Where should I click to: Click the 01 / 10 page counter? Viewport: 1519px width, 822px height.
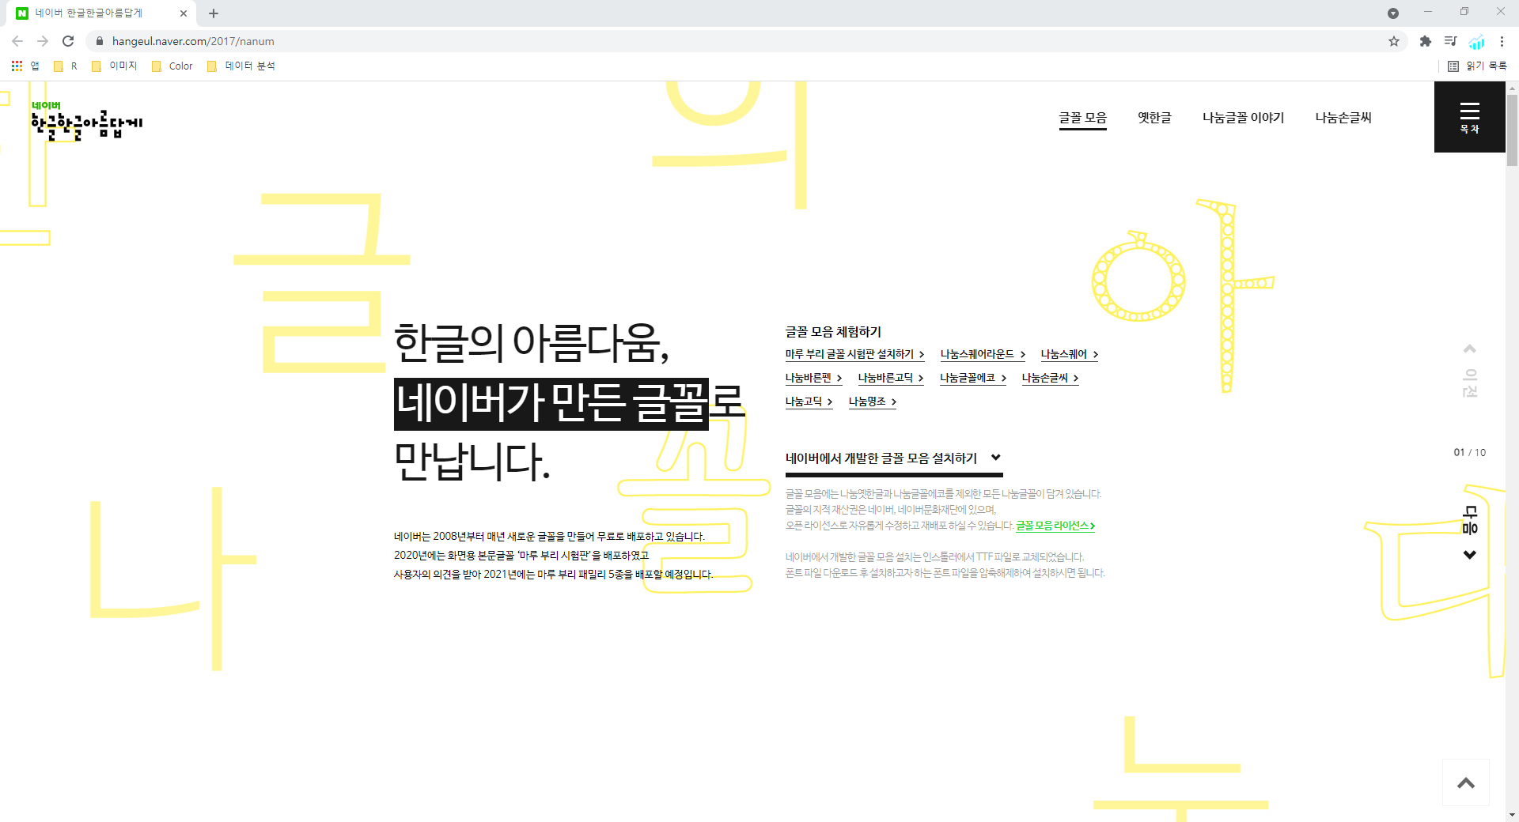click(1469, 453)
